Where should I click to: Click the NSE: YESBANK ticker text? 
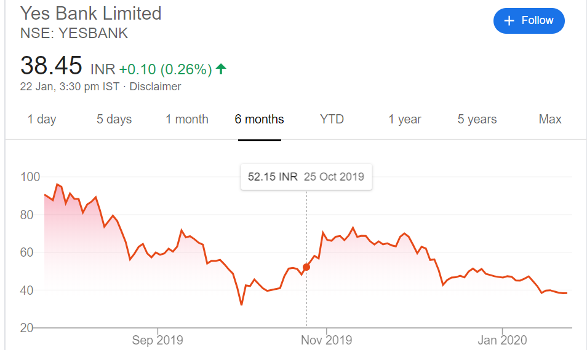(74, 33)
